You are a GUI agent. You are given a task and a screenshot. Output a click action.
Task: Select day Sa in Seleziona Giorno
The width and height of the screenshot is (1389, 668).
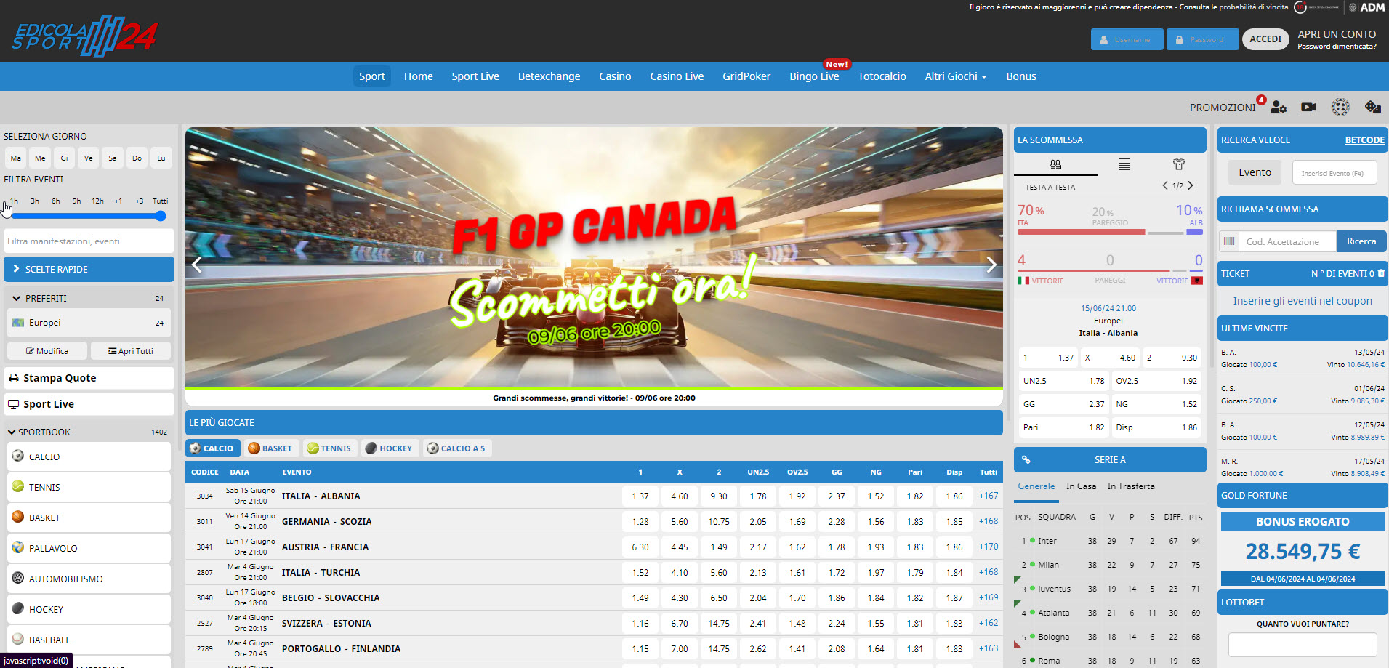113,158
